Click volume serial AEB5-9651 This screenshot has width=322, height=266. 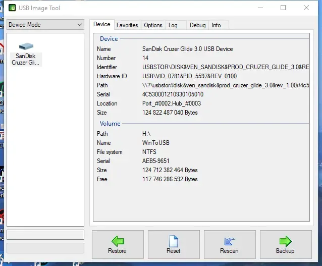(x=155, y=161)
